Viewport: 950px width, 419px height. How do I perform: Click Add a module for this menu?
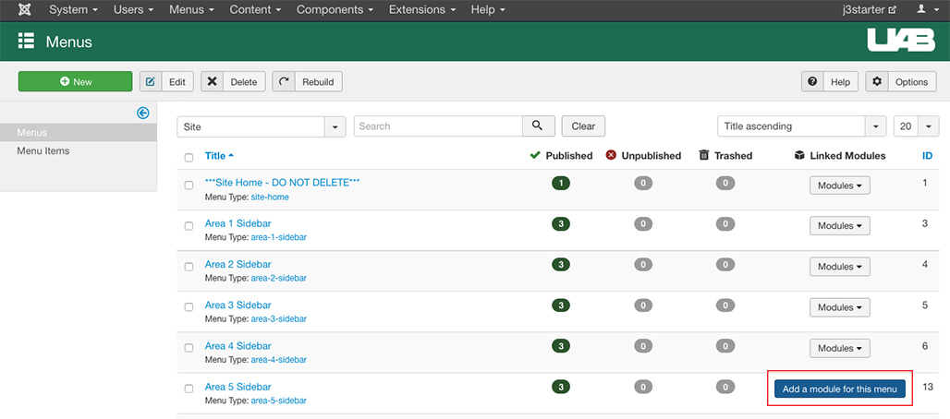839,389
